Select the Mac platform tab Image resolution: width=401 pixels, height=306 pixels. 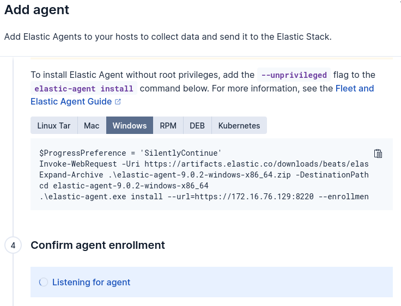pos(92,125)
